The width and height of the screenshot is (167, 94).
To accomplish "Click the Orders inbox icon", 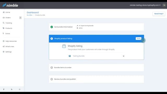I will click(x=4, y=17).
